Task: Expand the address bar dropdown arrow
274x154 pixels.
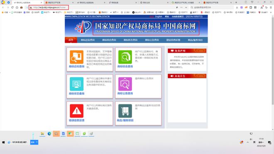Action: click(186, 7)
